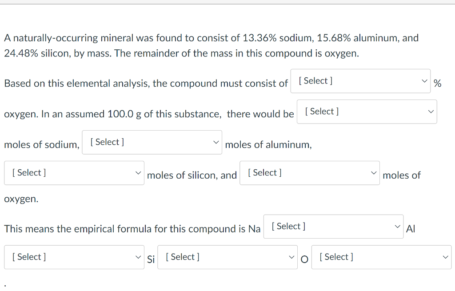
Task: Open the O subscript dropdown in the formula
Action: pyautogui.click(x=381, y=257)
